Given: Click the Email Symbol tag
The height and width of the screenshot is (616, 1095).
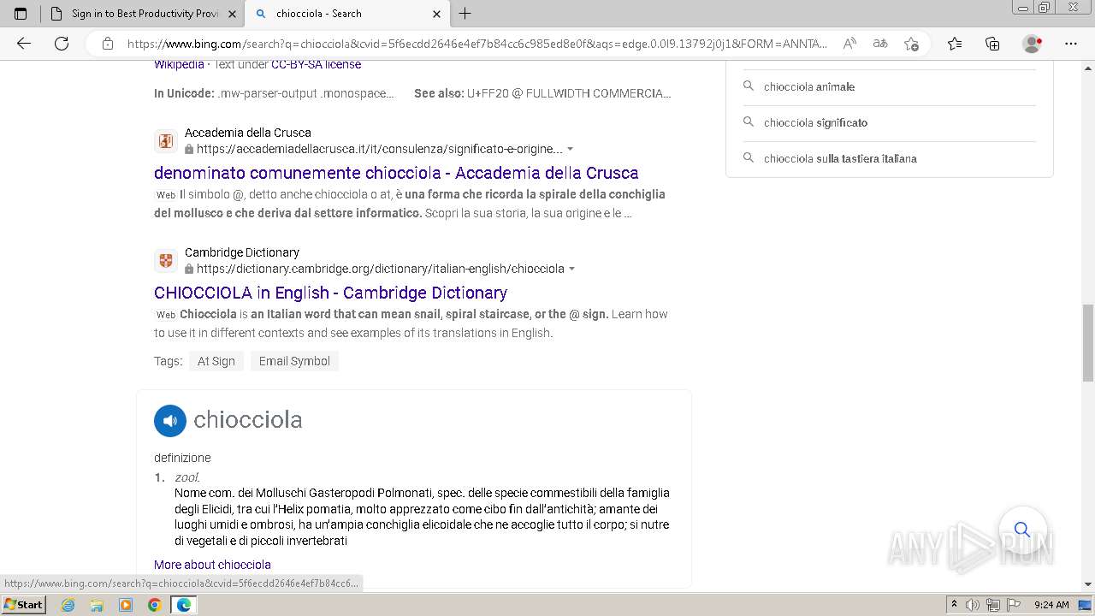Looking at the screenshot, I should pos(294,361).
